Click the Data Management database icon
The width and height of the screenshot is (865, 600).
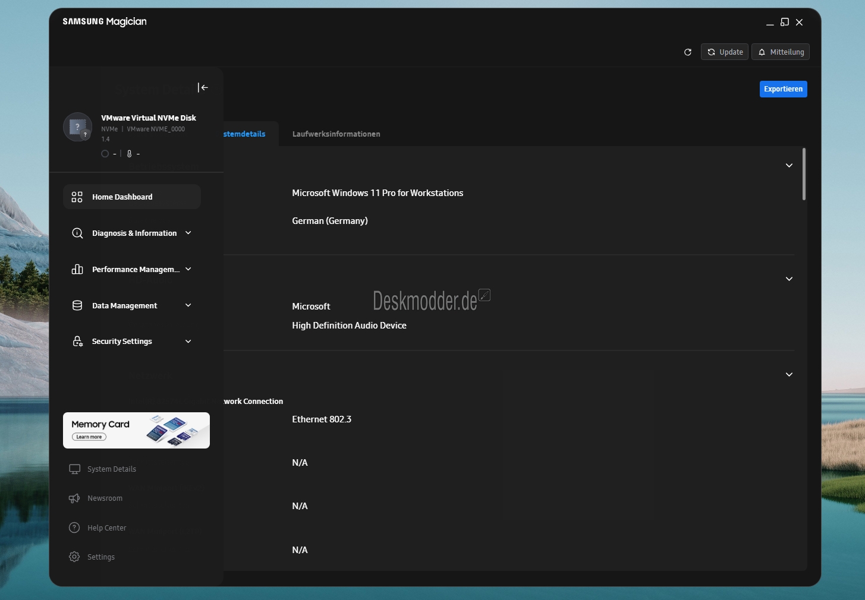[77, 306]
